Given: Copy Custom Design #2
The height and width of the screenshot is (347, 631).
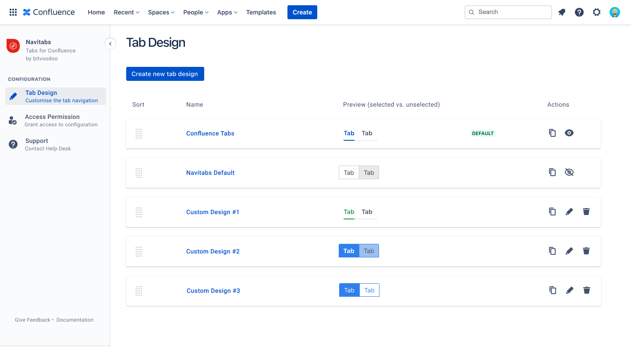Looking at the screenshot, I should click(x=553, y=251).
